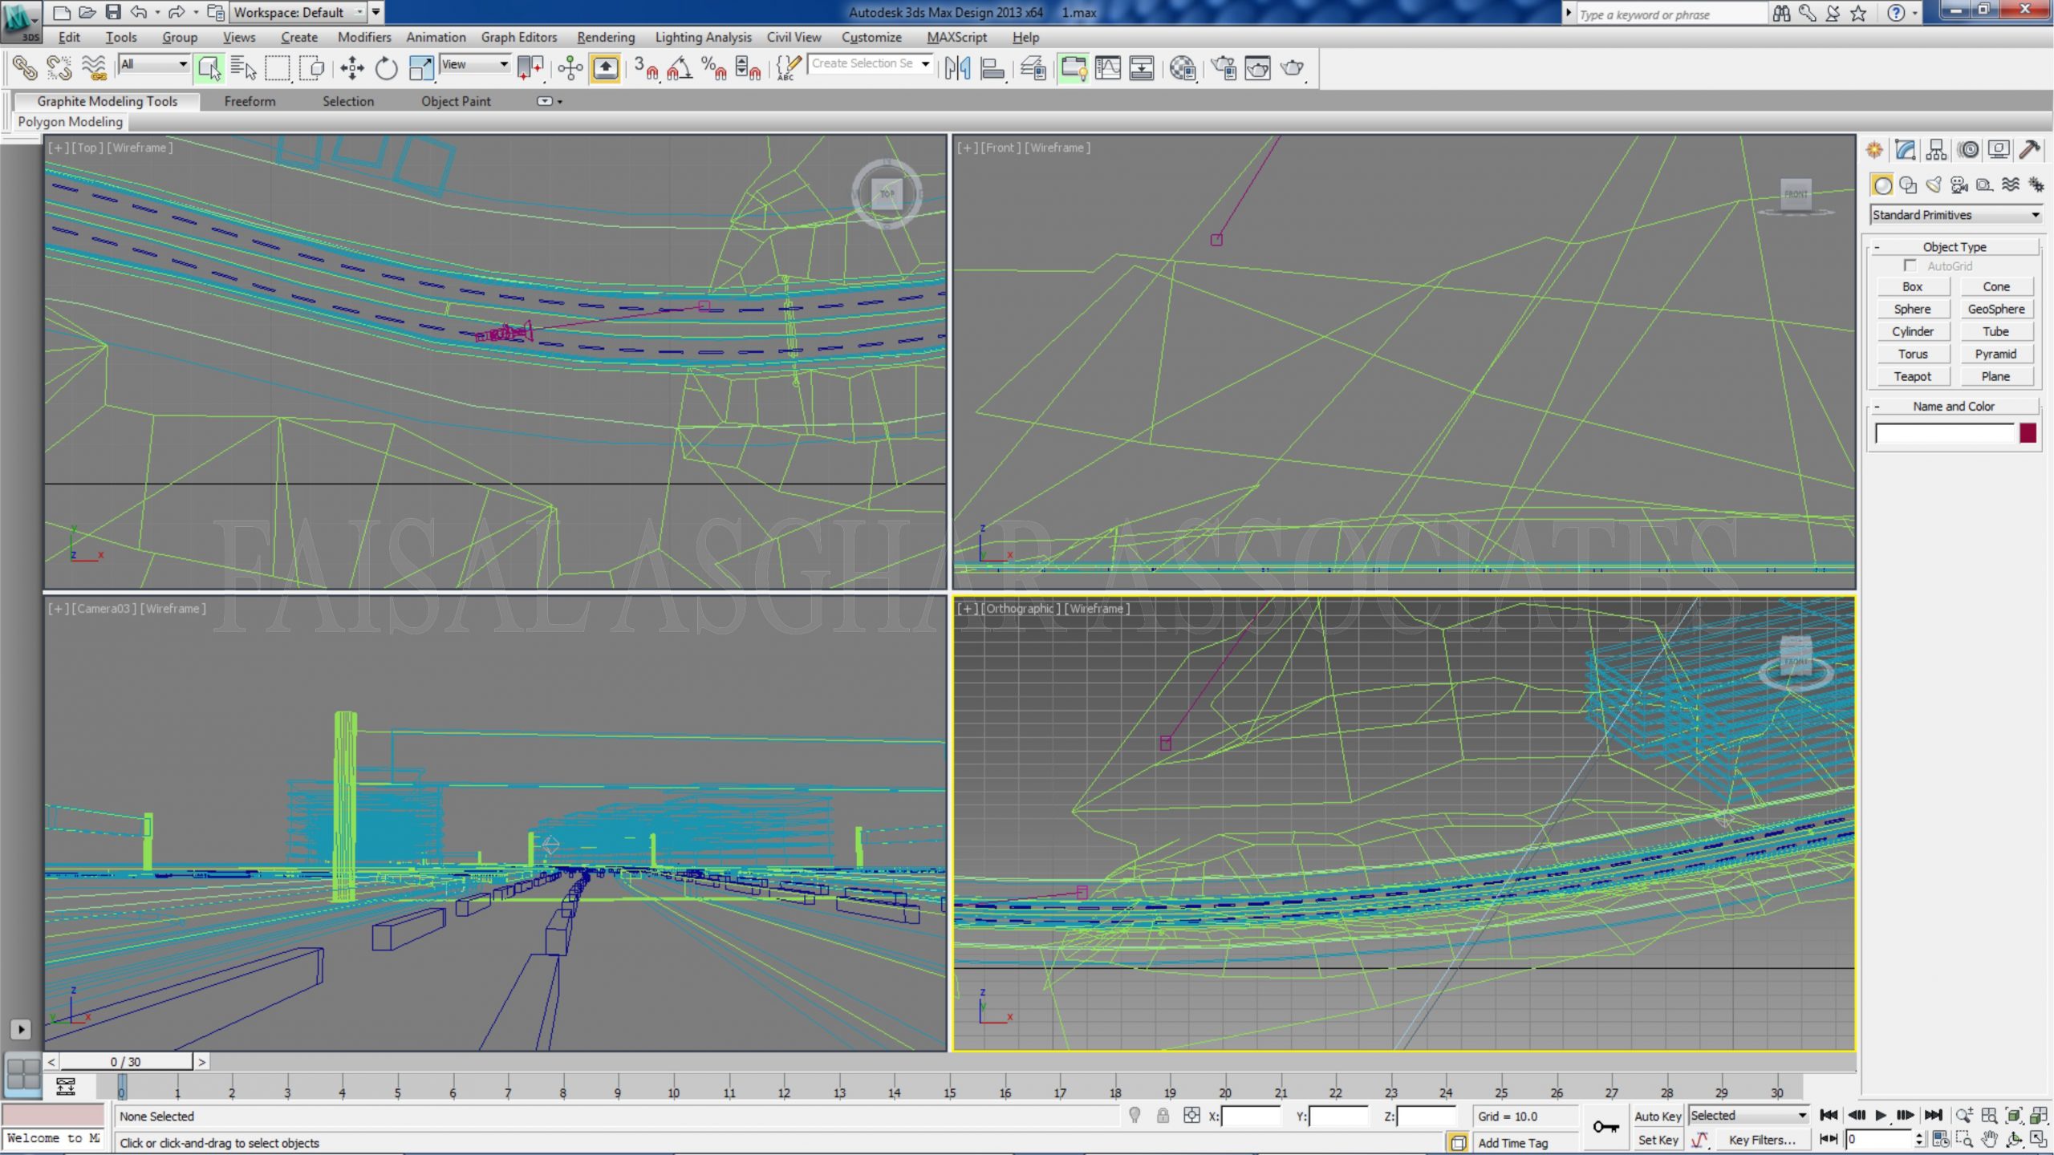Click the Angle Snap toggle icon
This screenshot has width=2054, height=1155.
[x=680, y=68]
